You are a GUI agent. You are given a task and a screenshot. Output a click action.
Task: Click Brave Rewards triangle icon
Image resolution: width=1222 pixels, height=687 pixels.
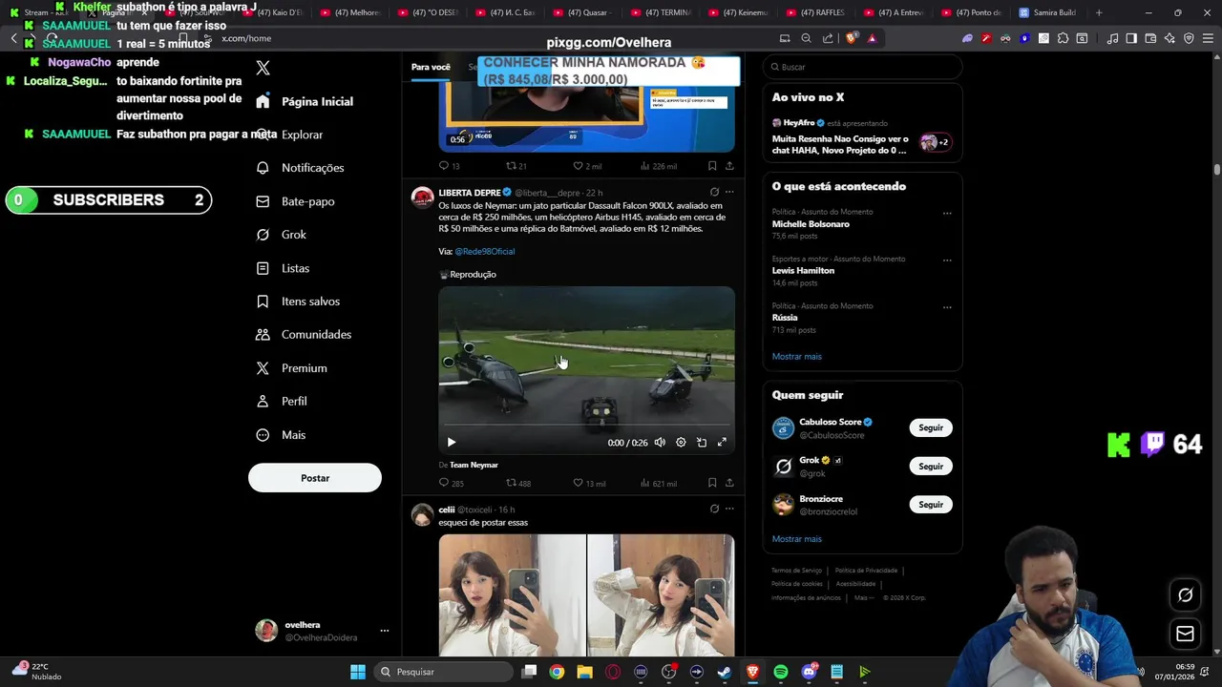coord(872,38)
